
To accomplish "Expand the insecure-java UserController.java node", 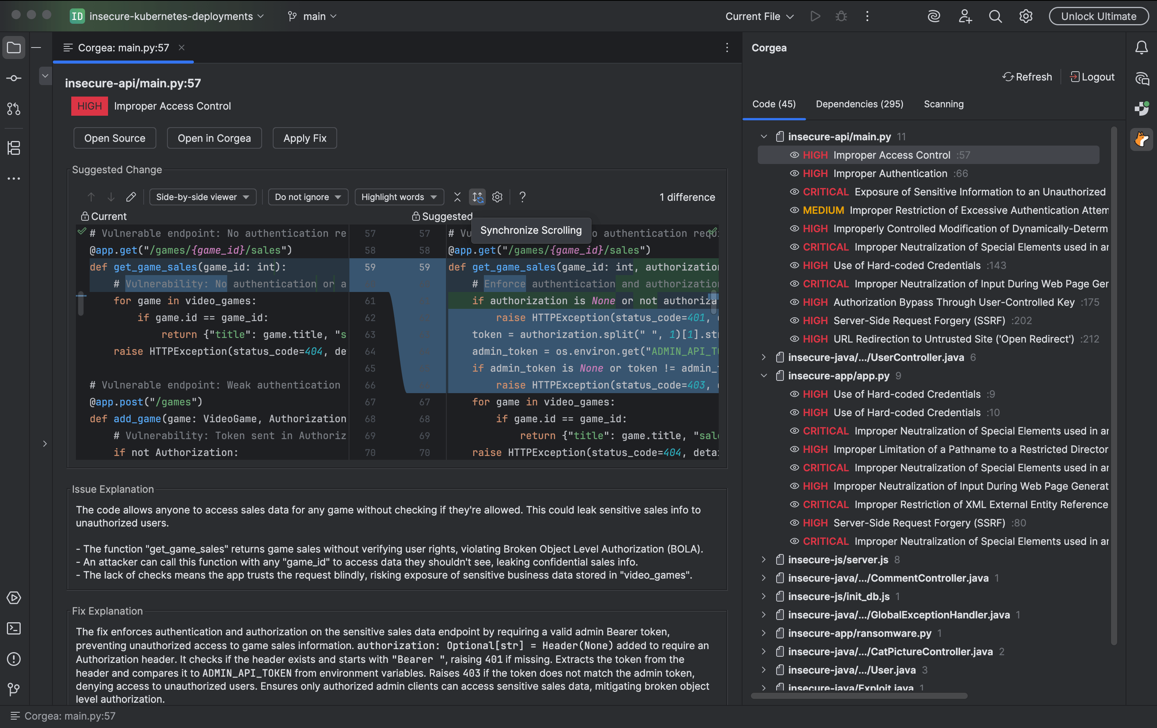I will [x=764, y=357].
